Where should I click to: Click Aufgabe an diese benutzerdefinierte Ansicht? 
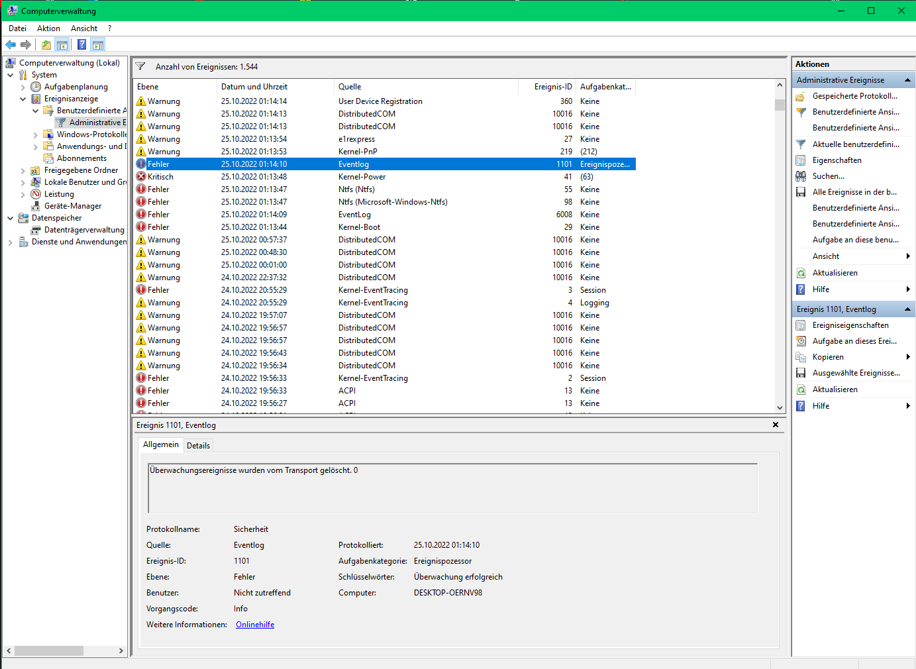(x=856, y=240)
